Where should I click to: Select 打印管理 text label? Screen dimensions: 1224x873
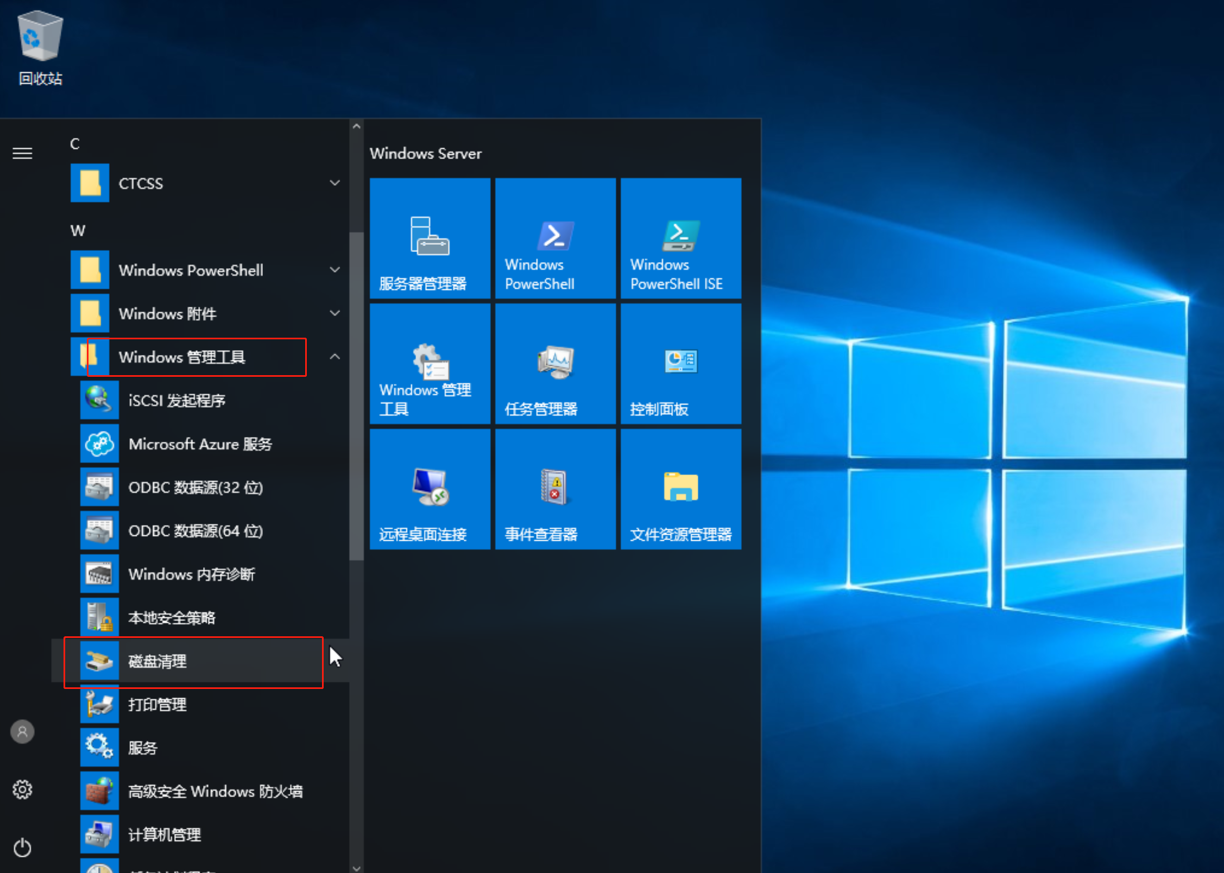(157, 705)
